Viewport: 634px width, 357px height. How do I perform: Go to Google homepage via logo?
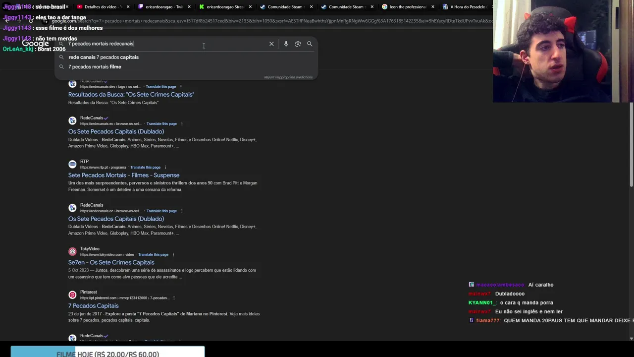[x=35, y=44]
